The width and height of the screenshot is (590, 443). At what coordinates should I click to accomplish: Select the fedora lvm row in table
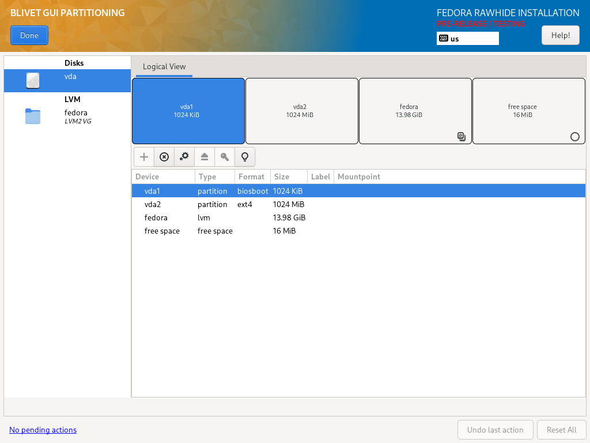358,217
